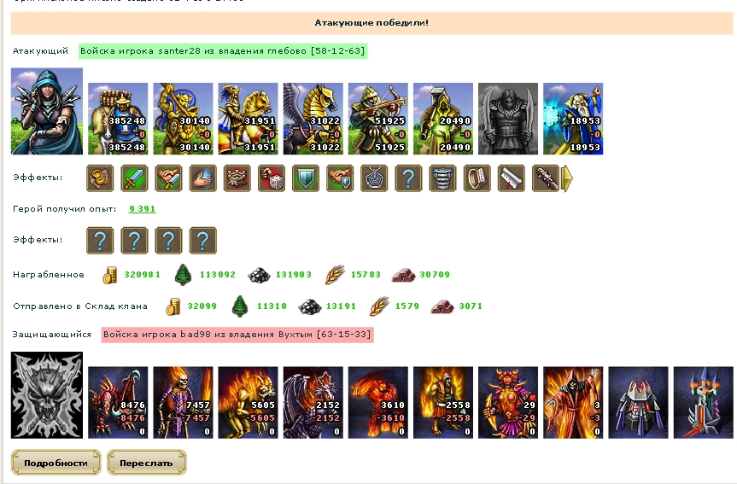Click first unknown effect under experience
This screenshot has height=484, width=737.
(100, 241)
